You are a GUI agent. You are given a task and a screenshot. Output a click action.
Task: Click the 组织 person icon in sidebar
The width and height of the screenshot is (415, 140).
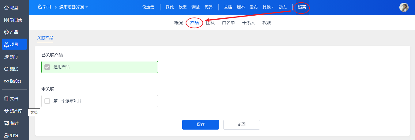[x=6, y=135]
